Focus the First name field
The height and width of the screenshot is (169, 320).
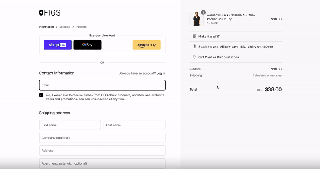pos(70,125)
